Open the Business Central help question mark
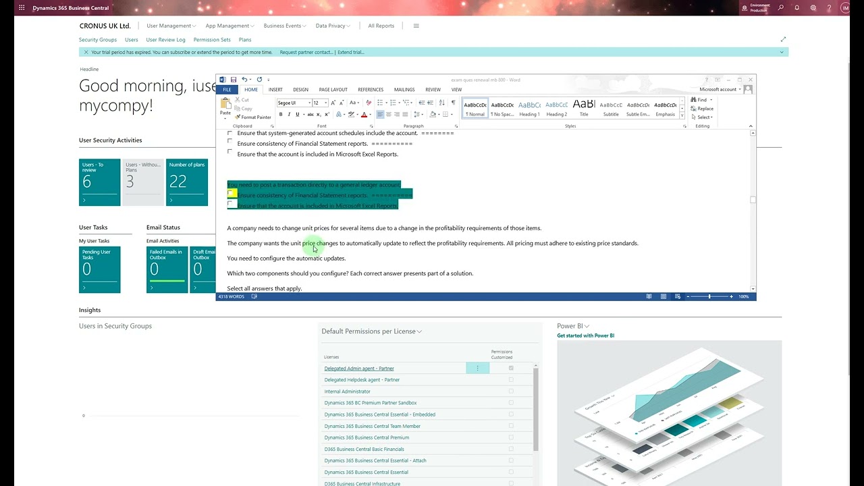Screen dimensions: 864x486 [x=830, y=8]
